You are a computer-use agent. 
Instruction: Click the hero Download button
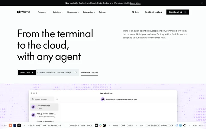(x=27, y=73)
